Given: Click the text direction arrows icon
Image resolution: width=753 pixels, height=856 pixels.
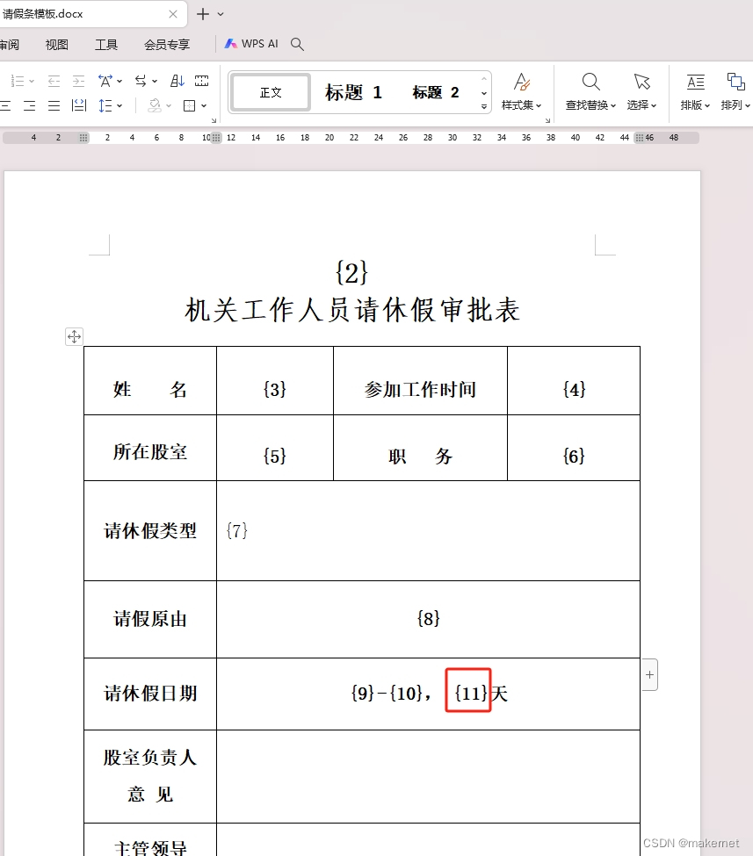Looking at the screenshot, I should tap(141, 82).
